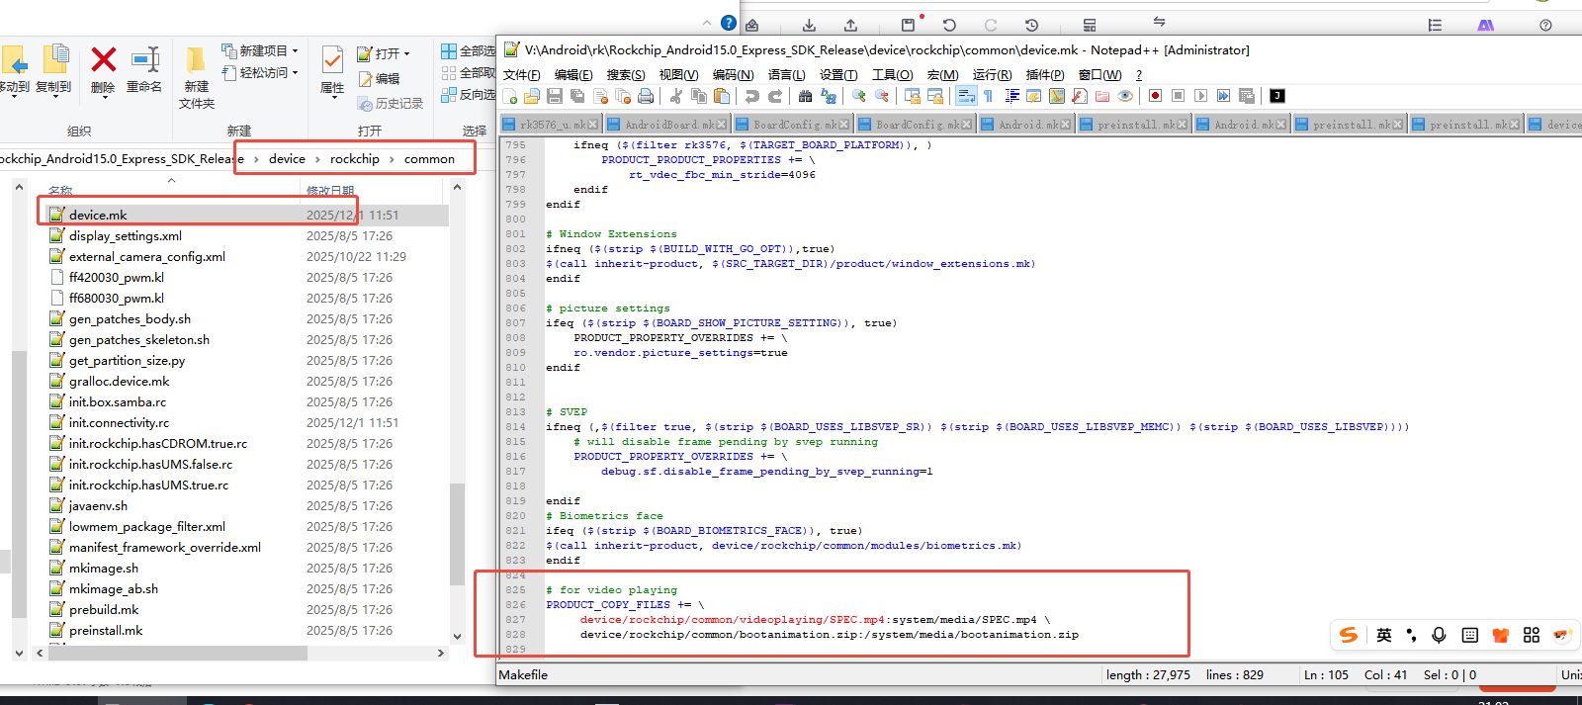Undo the last edit in Notepad++

[752, 96]
